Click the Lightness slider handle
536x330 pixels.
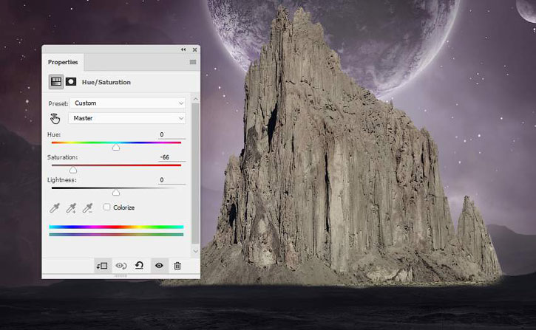116,193
